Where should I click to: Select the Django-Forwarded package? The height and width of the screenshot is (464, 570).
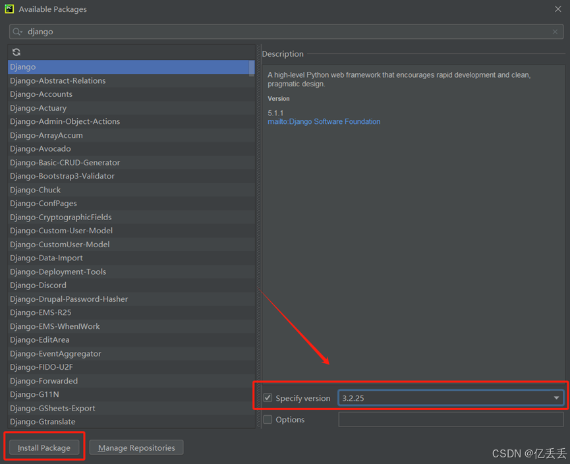[x=131, y=381]
